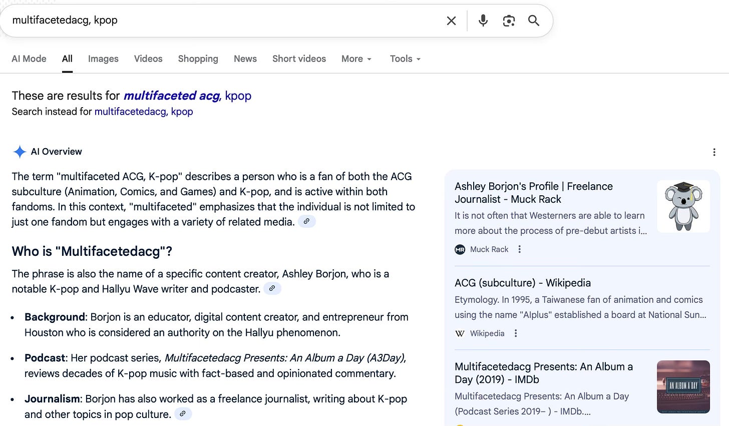Click the Wikipedia snippet beginning 'Etymology. In 1995'
The width and height of the screenshot is (729, 426).
point(580,307)
